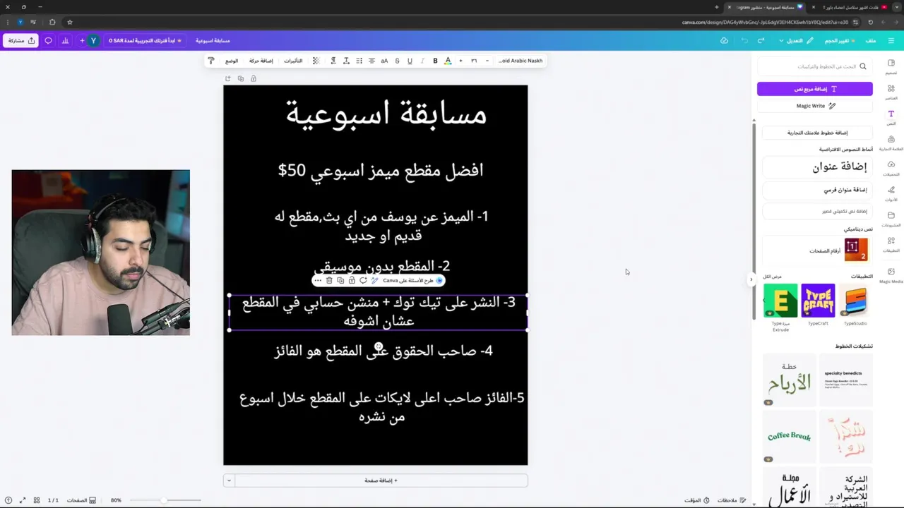
Task: Open the الوضع position panel
Action: [x=232, y=61]
